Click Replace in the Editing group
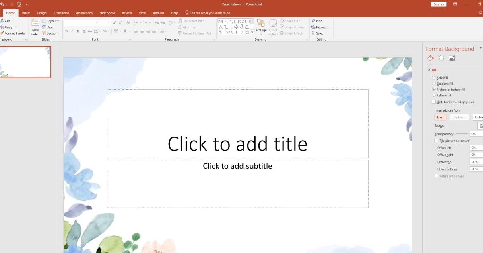Image resolution: width=483 pixels, height=253 pixels. pyautogui.click(x=320, y=27)
